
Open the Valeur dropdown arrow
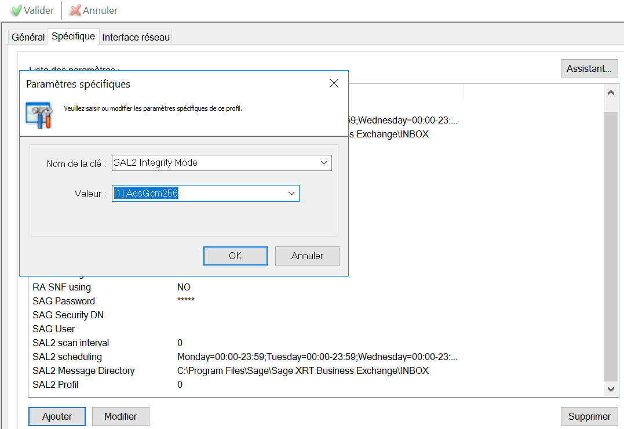[291, 194]
